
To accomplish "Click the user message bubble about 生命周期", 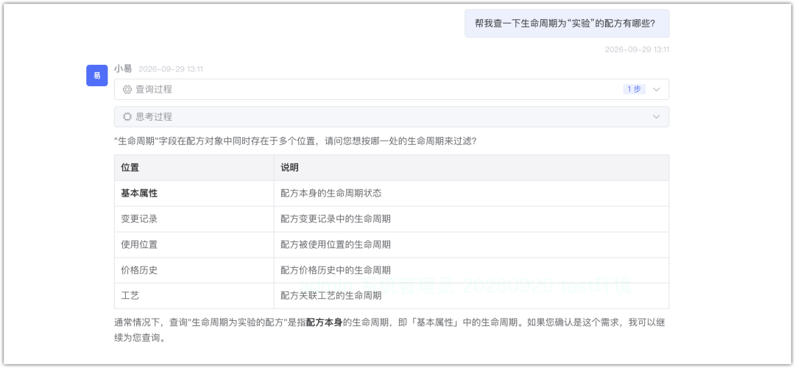I will click(x=567, y=24).
